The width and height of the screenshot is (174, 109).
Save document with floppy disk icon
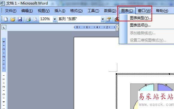pos(20,19)
